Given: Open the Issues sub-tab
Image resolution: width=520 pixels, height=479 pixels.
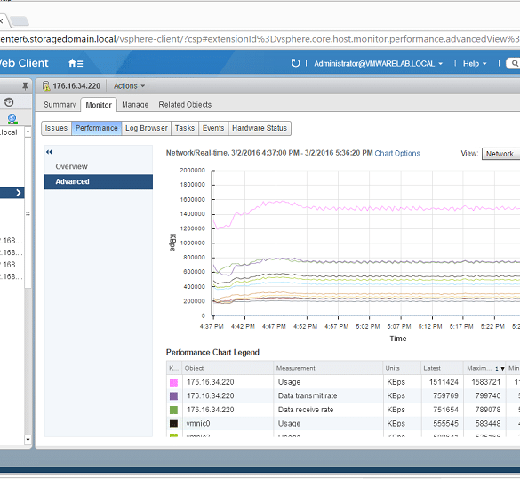Looking at the screenshot, I should tap(56, 128).
